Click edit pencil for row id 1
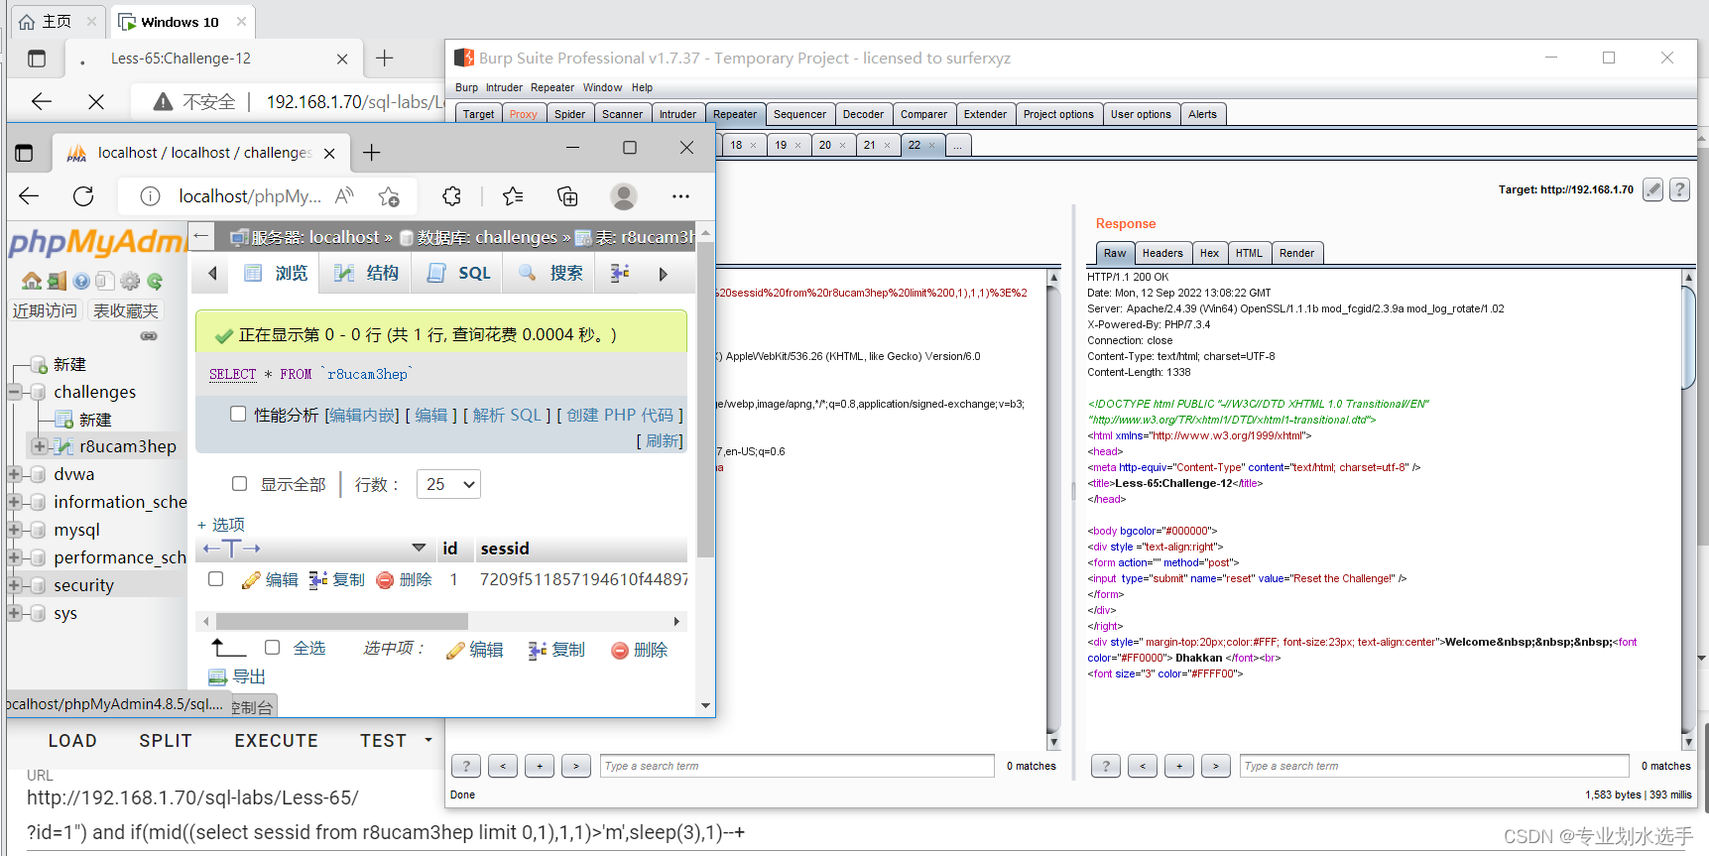The image size is (1709, 856). point(251,579)
